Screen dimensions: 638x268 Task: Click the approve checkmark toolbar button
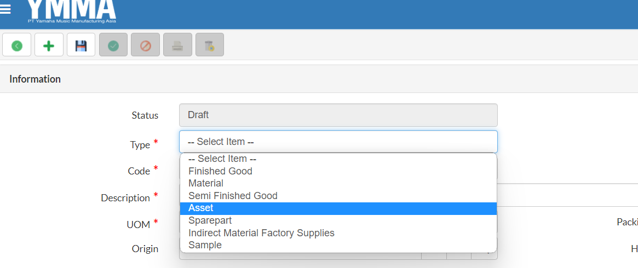tap(113, 45)
